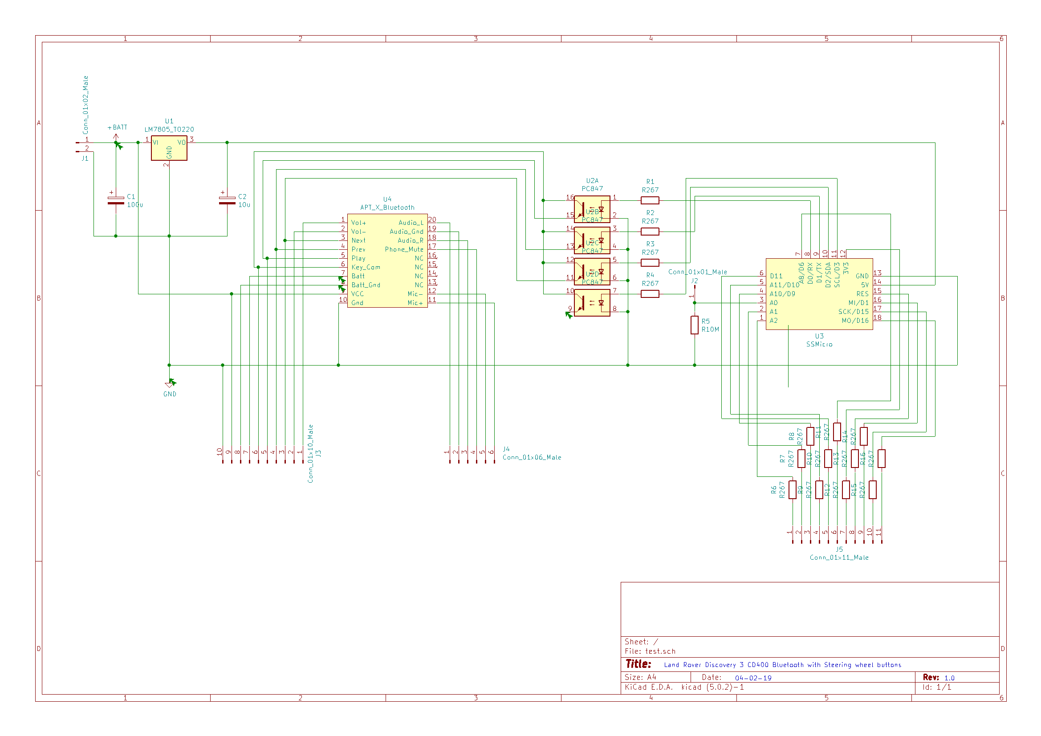Click the Batt_Gnd pin label on U4
This screenshot has height=736, width=1041.
(366, 285)
